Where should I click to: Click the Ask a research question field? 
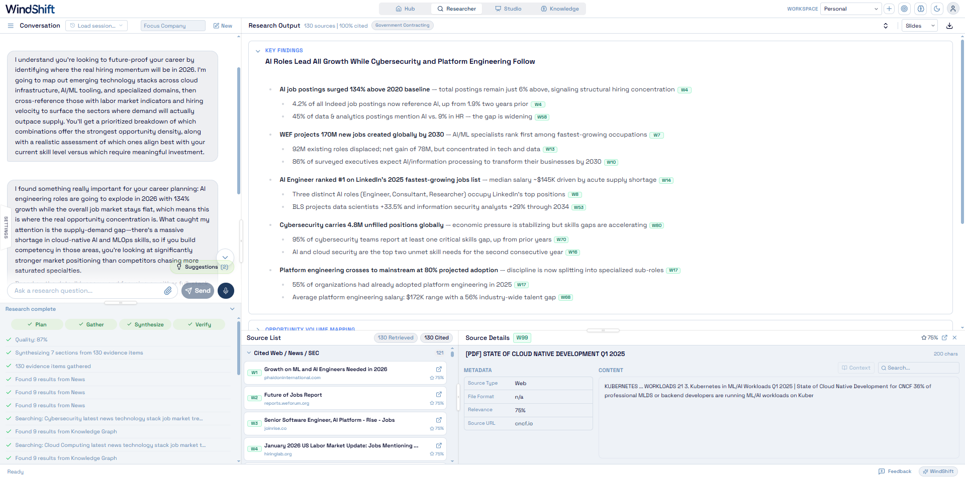[x=85, y=291]
